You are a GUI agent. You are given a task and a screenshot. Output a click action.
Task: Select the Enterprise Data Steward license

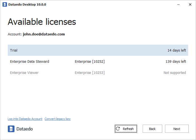pos(30,62)
